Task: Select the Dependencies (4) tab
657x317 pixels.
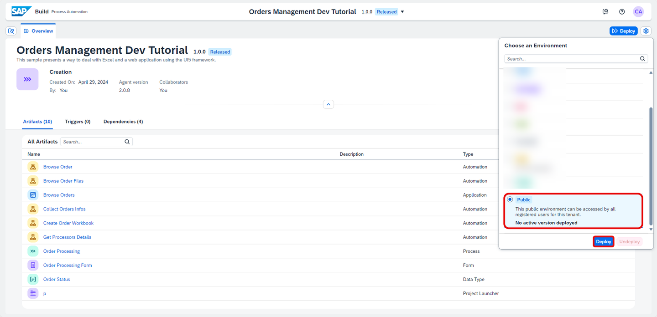Action: tap(123, 122)
